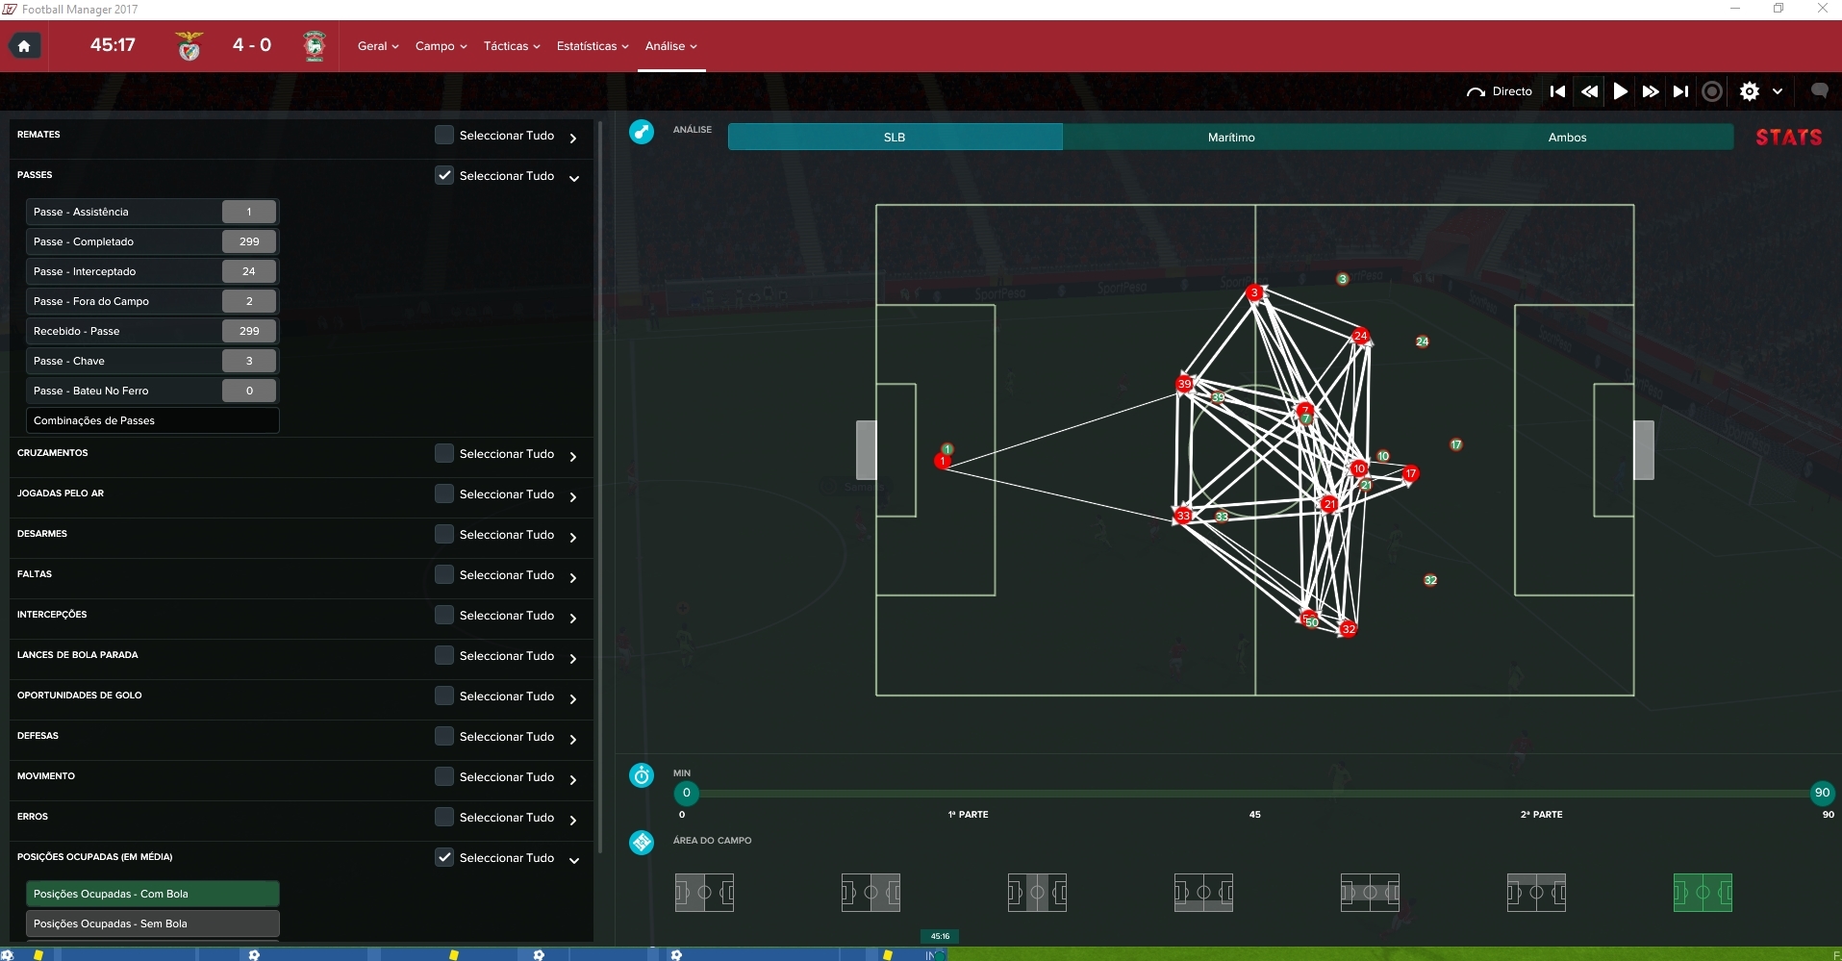Skip to end of match playback
1842x961 pixels.
pyautogui.click(x=1680, y=91)
